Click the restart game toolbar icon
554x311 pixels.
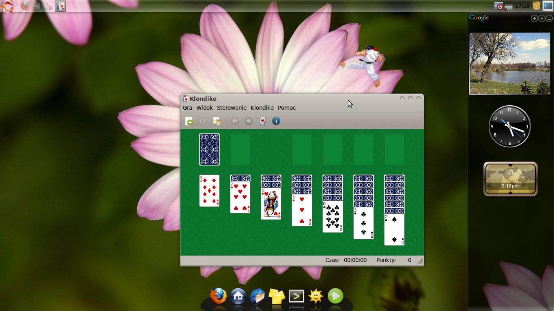[x=202, y=121]
